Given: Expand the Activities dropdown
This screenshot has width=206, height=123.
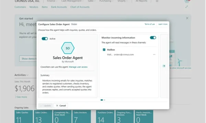Looking at the screenshot, I should coord(21,75).
